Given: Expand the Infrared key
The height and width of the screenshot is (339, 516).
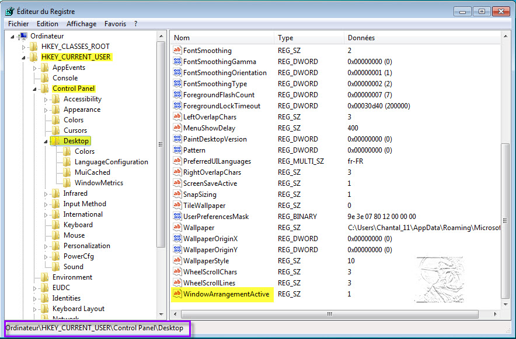Looking at the screenshot, I should pyautogui.click(x=46, y=194).
